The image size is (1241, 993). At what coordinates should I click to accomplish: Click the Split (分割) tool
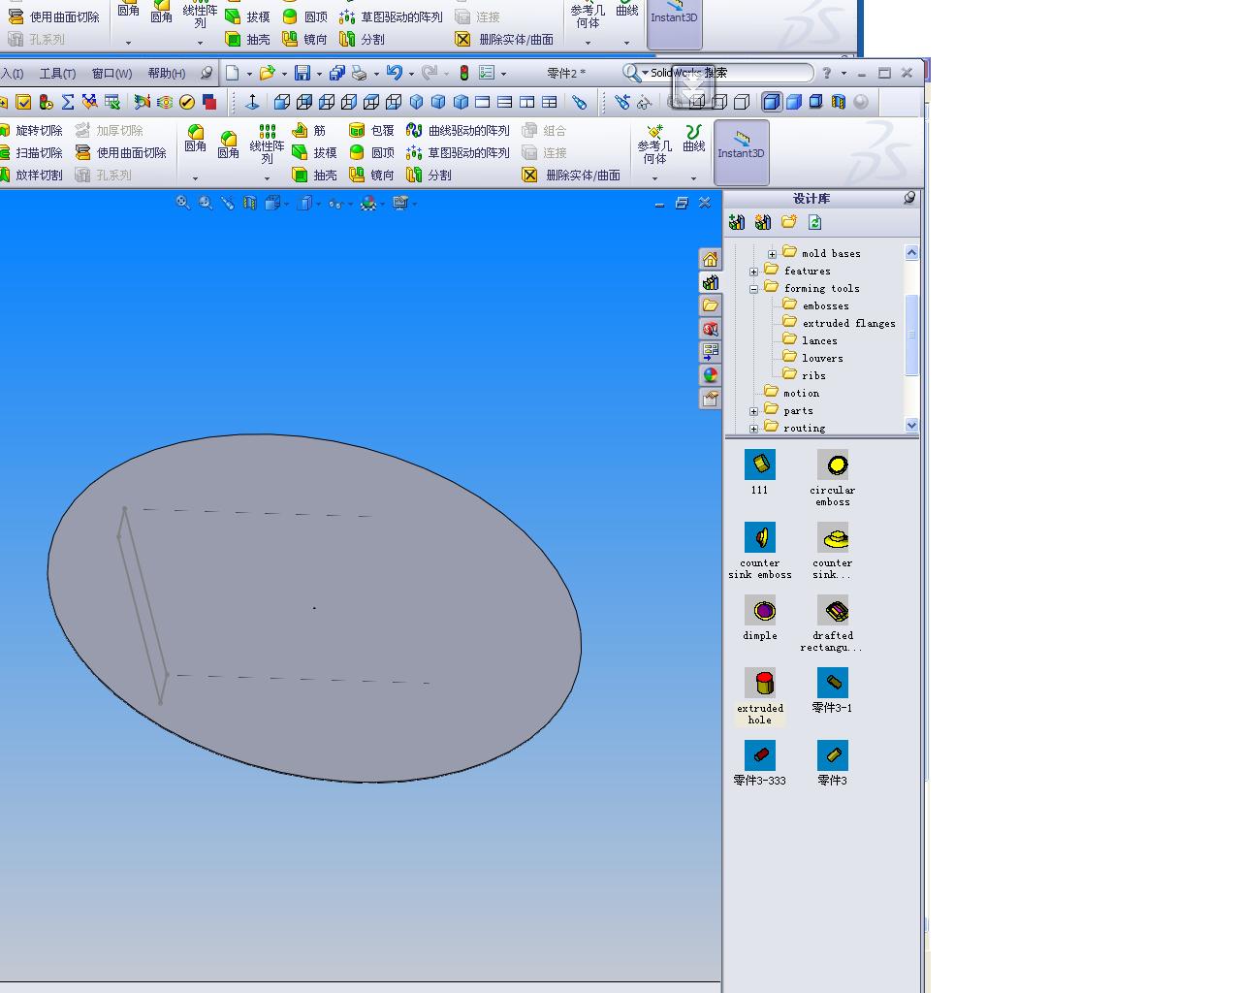[x=430, y=175]
